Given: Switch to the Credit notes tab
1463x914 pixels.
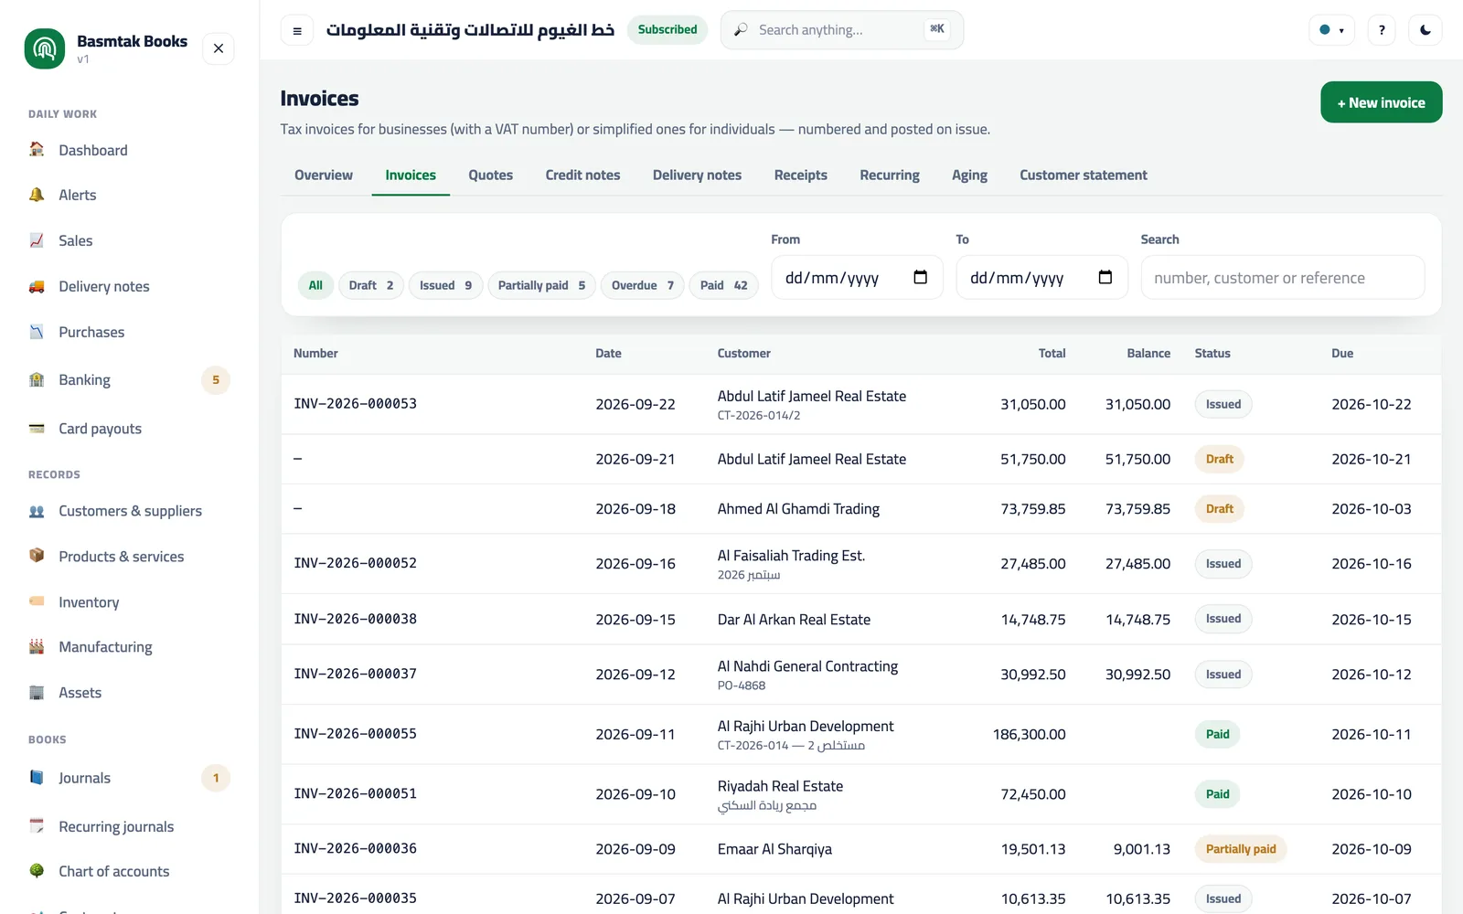Looking at the screenshot, I should pyautogui.click(x=582, y=175).
